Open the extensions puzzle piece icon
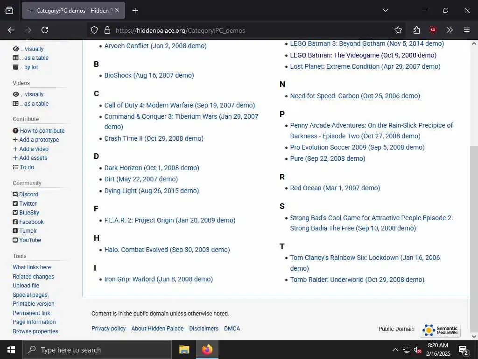 point(416,30)
